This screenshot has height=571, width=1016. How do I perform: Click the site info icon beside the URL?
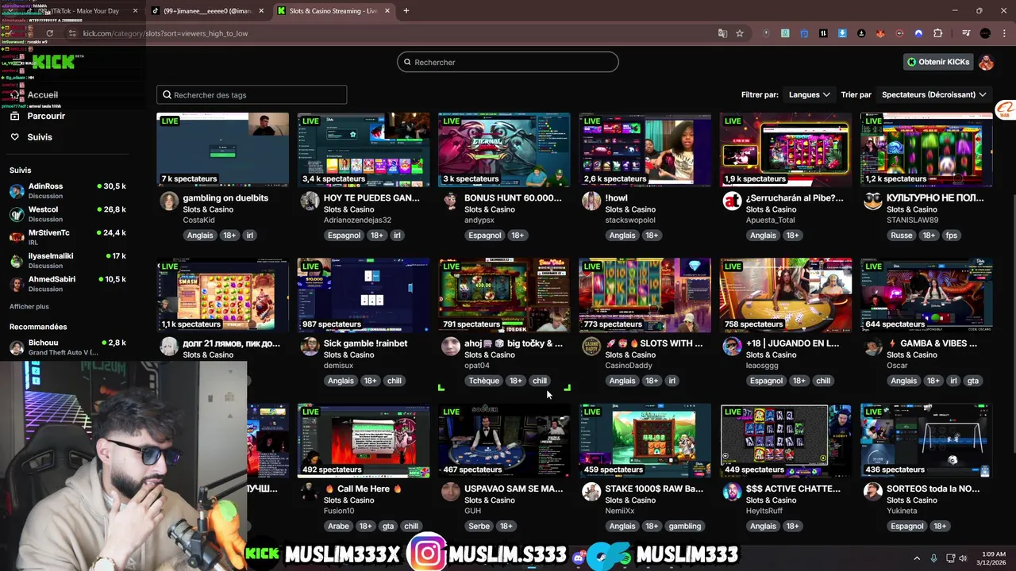[x=72, y=33]
